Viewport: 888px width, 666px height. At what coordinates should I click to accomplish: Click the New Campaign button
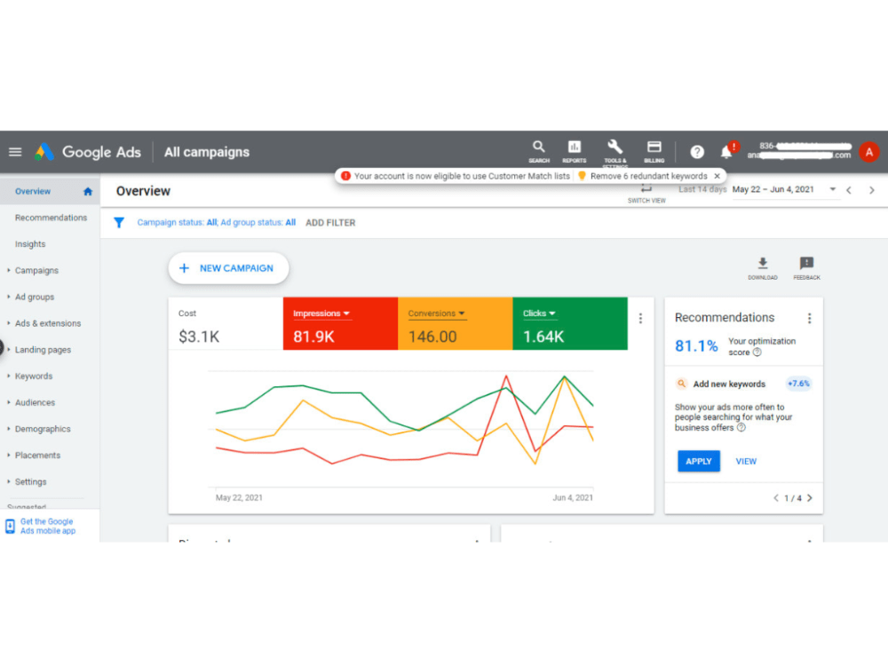click(228, 268)
